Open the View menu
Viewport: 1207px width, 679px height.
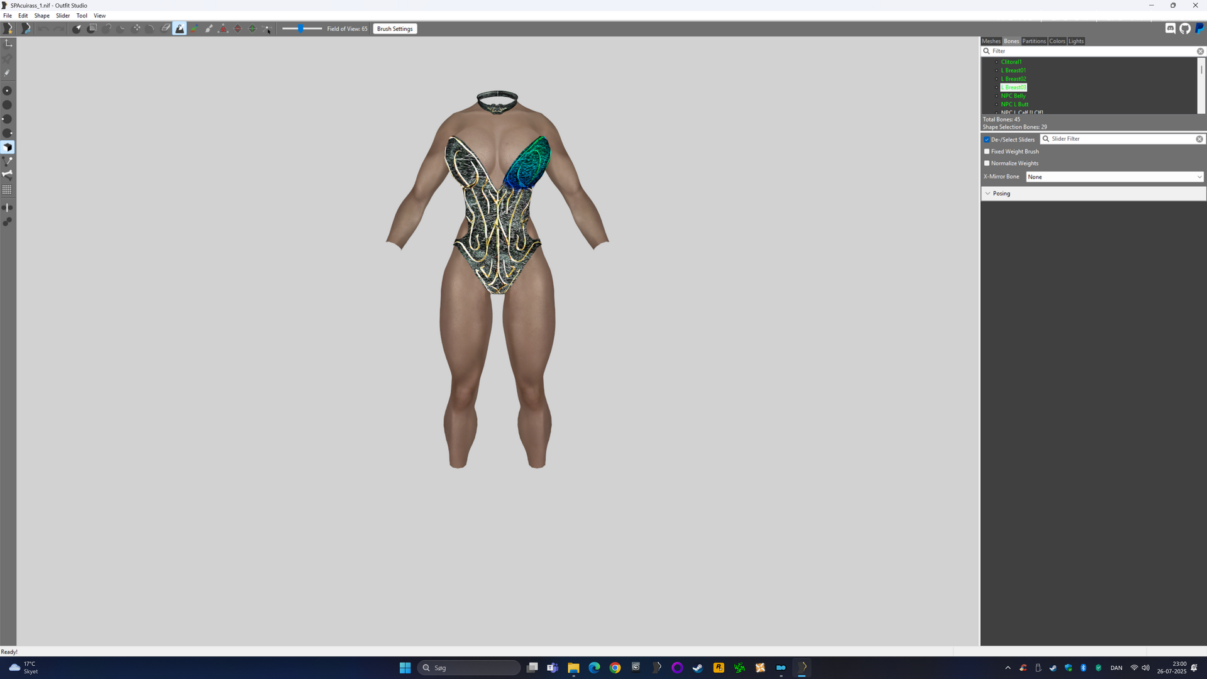pos(100,16)
